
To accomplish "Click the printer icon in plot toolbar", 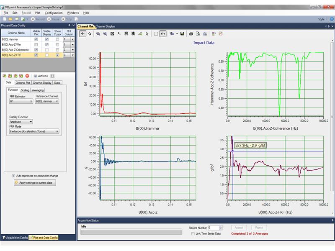I will point(191,33).
